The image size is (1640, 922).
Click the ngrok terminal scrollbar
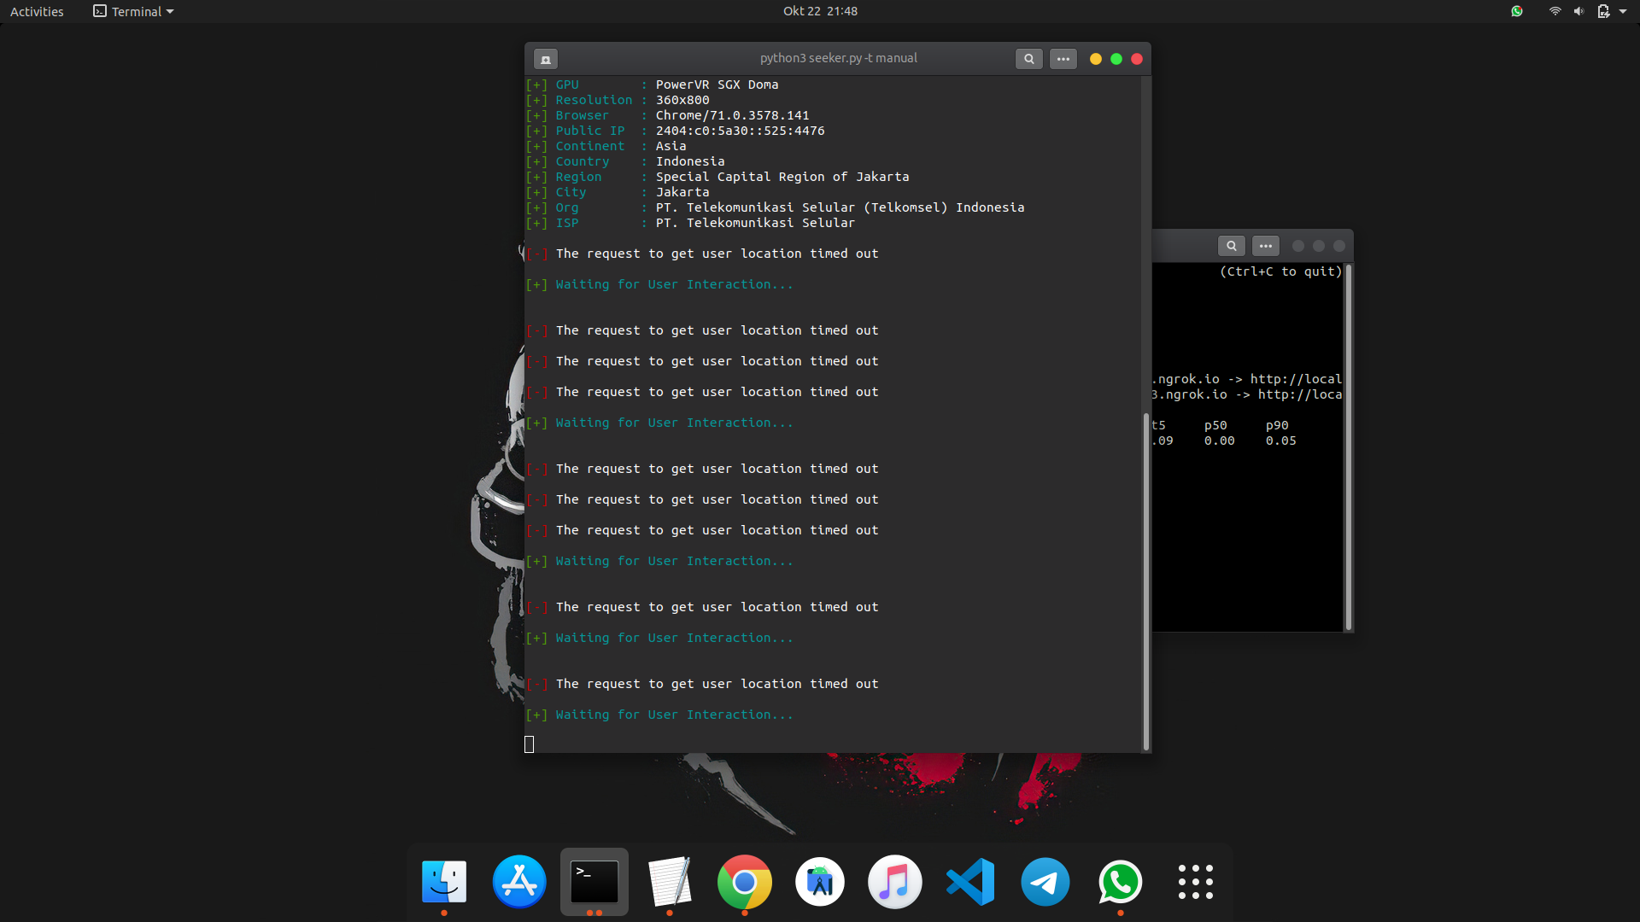[x=1349, y=447]
